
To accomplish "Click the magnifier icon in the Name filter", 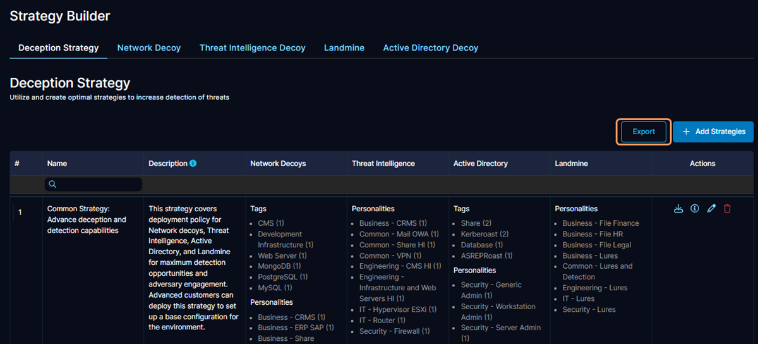I will (x=52, y=184).
